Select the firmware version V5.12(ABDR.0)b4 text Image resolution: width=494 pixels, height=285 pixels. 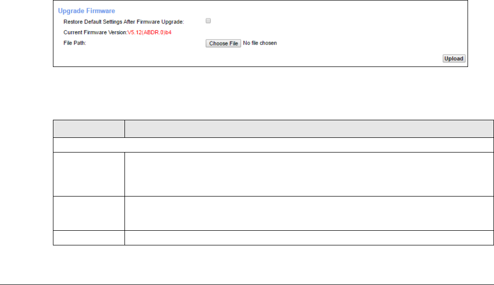click(149, 32)
